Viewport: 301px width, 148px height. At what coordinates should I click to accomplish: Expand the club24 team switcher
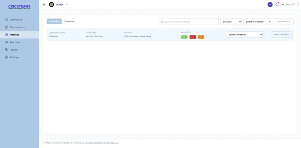[67, 4]
